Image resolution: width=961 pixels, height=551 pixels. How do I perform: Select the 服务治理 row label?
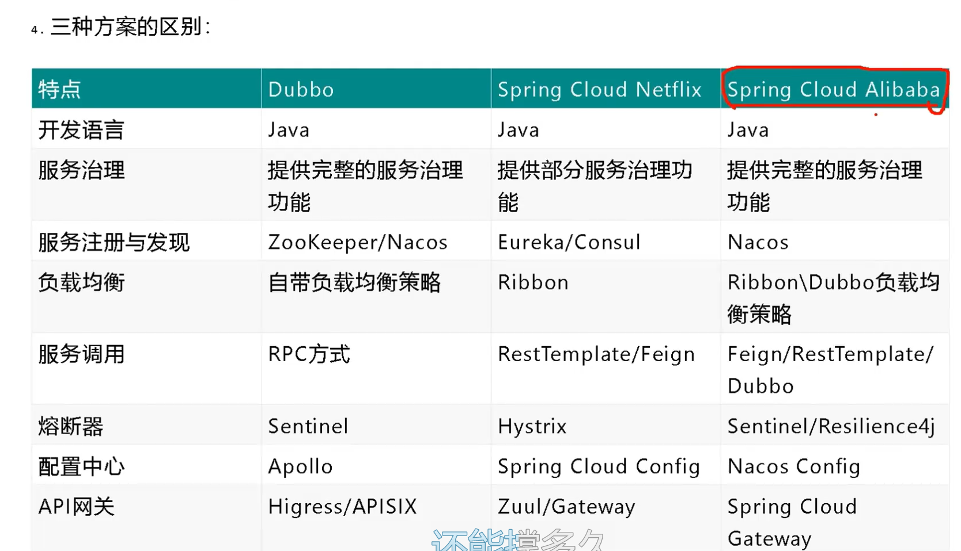click(81, 171)
